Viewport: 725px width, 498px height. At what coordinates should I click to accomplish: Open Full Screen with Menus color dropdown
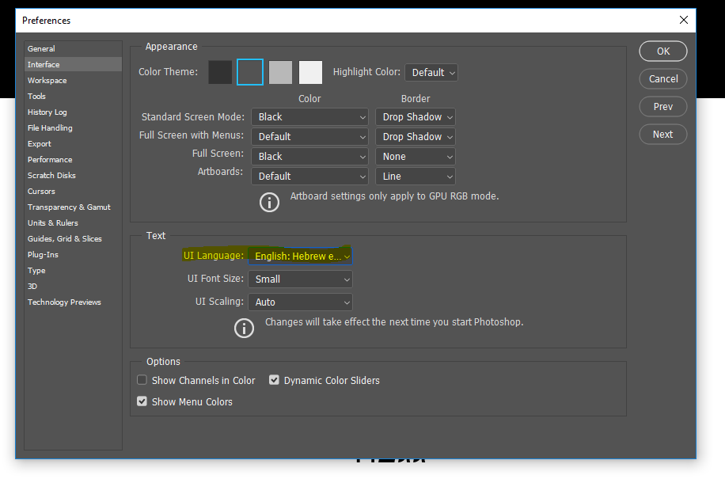309,137
